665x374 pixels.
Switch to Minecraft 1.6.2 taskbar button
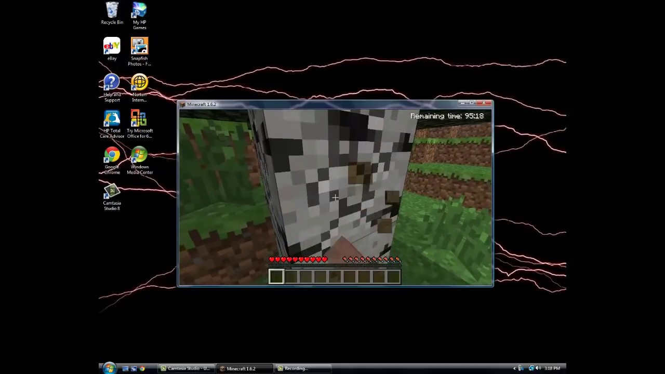pyautogui.click(x=244, y=368)
